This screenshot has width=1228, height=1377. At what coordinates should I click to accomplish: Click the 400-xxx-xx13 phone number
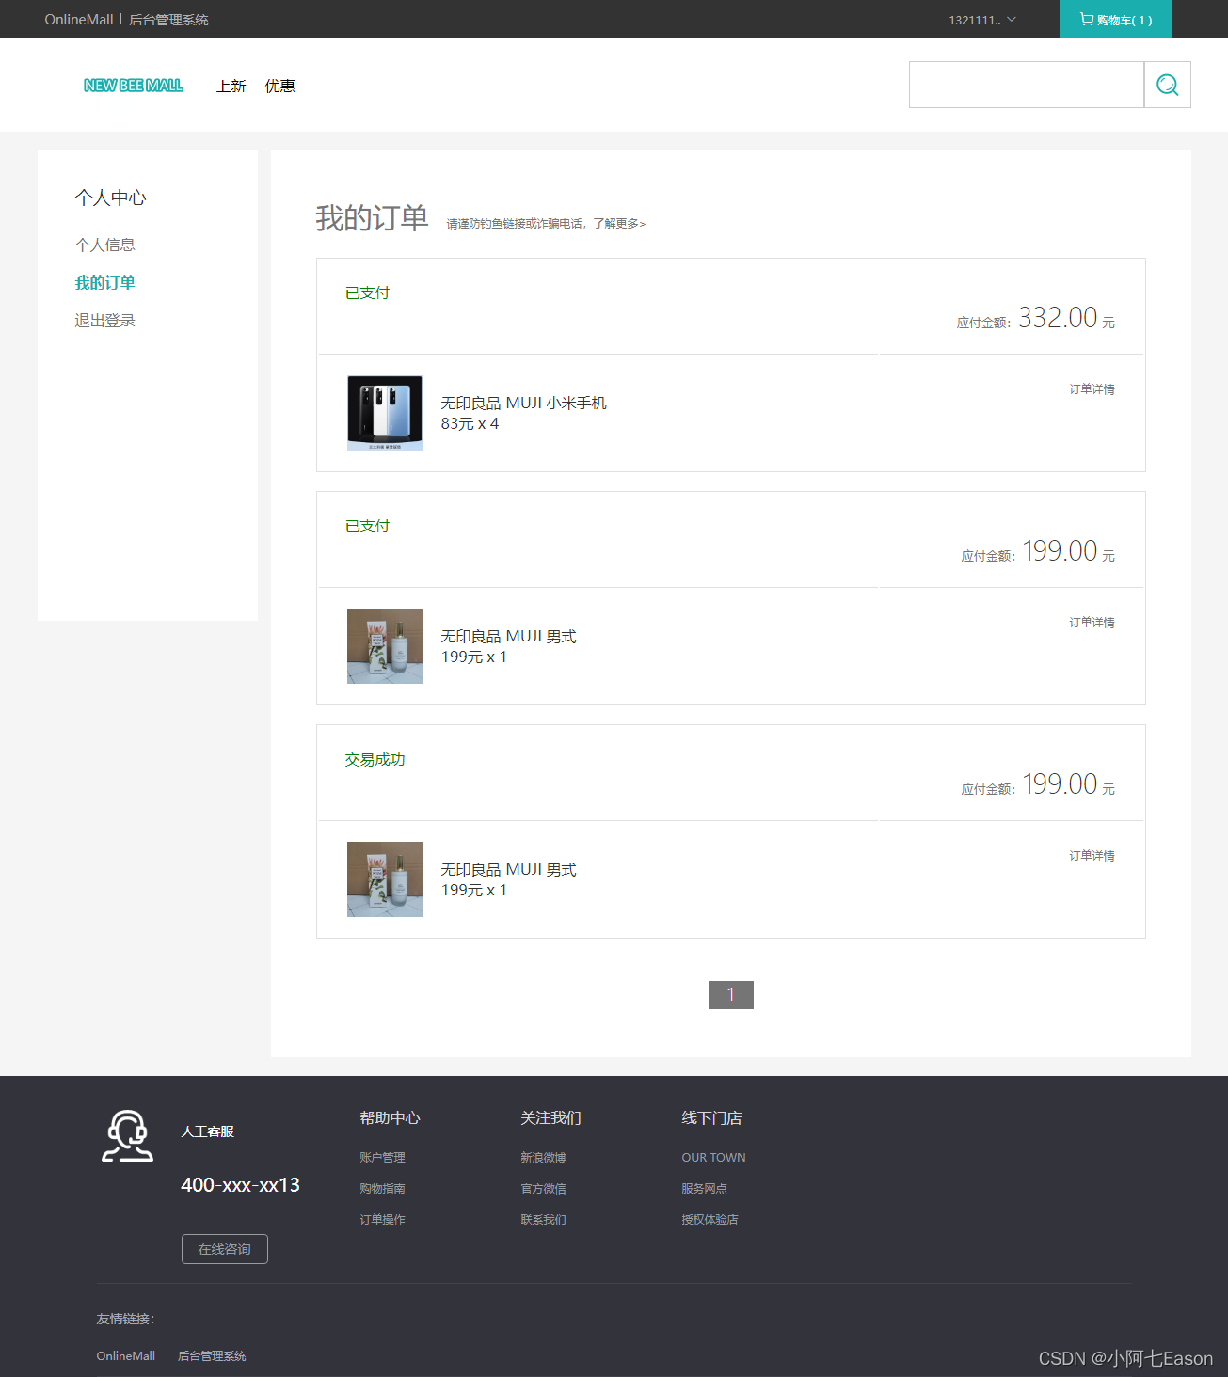coord(241,1185)
